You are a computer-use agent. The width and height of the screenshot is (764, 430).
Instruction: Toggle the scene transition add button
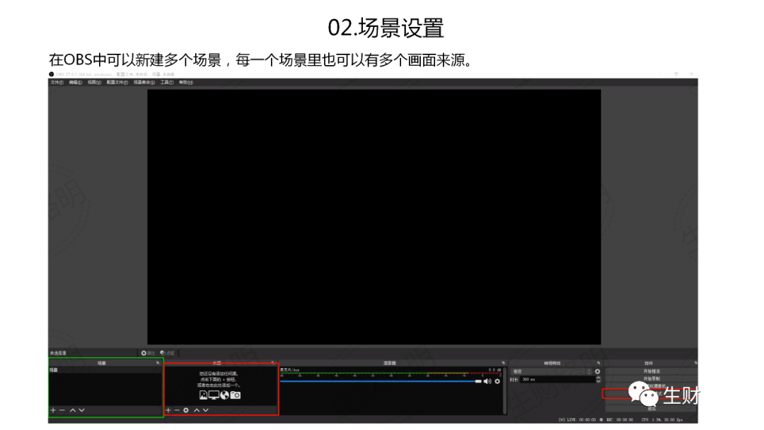click(x=596, y=371)
